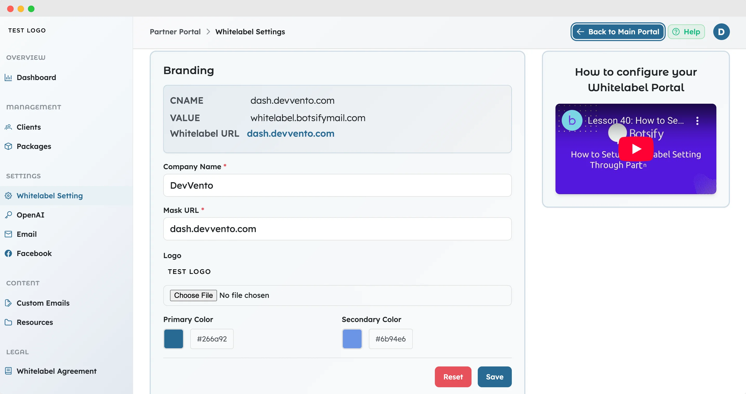Open the user avatar D menu

tap(721, 32)
